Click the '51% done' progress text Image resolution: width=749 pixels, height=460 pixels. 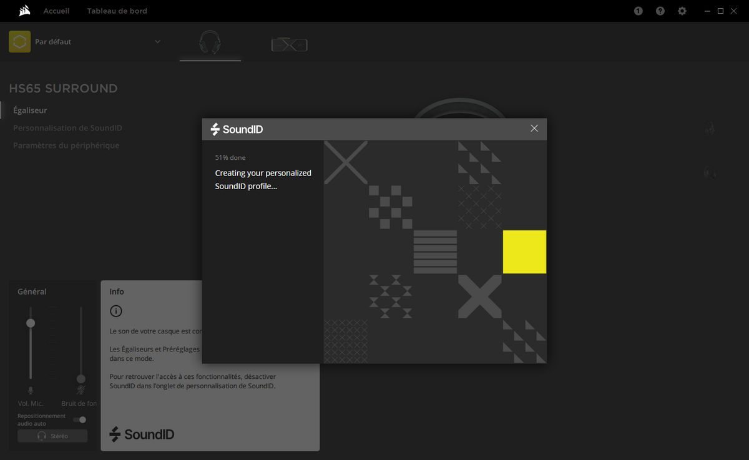pyautogui.click(x=230, y=158)
